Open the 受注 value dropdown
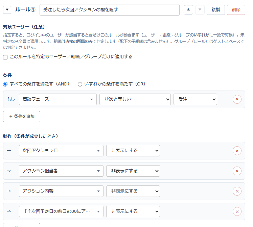 click(195, 99)
